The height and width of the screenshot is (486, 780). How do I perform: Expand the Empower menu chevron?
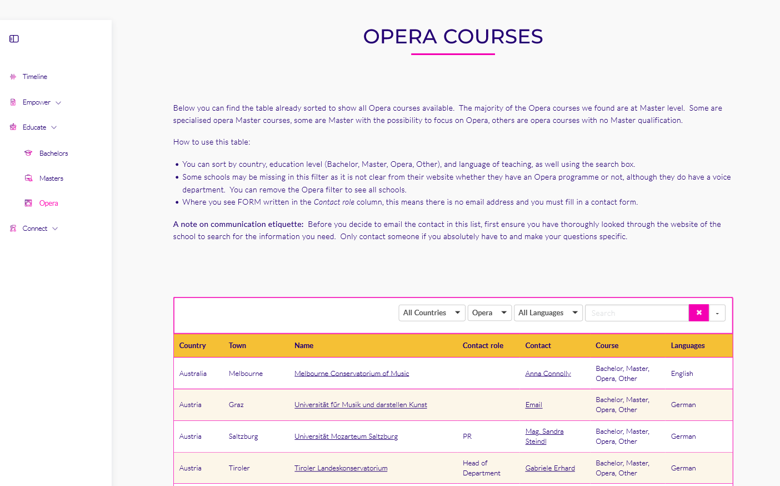pos(58,103)
